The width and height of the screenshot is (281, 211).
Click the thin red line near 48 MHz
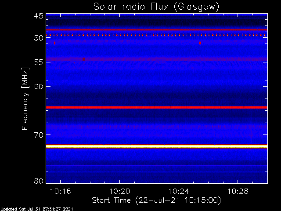click(x=157, y=30)
